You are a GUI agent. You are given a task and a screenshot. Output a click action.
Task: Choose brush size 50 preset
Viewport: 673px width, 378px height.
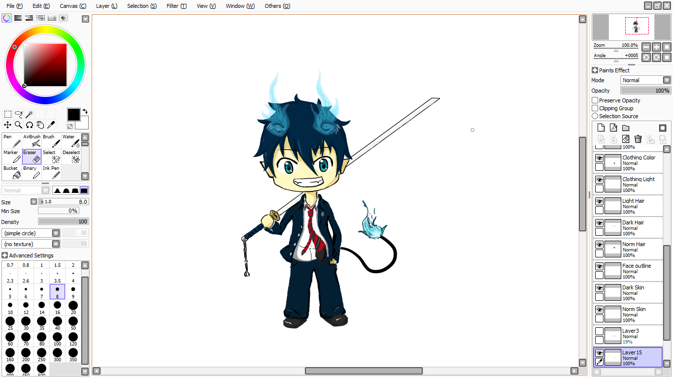coord(73,323)
